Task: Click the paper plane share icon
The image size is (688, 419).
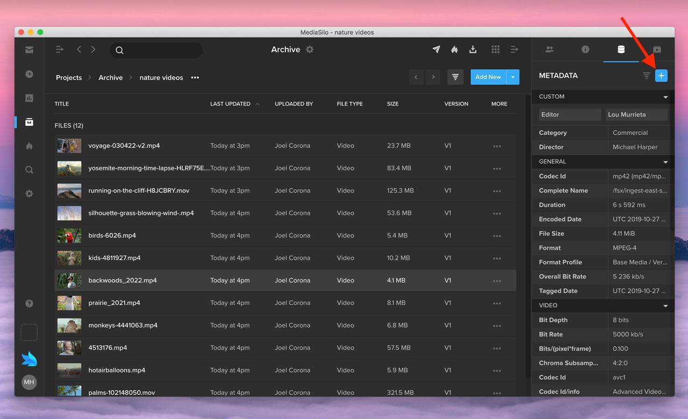Action: pyautogui.click(x=436, y=49)
